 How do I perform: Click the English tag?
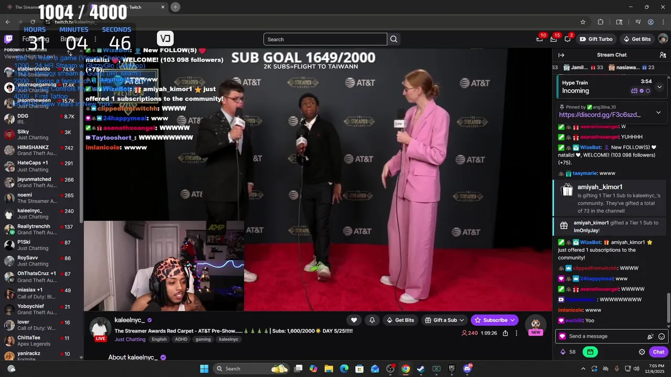pyautogui.click(x=159, y=339)
